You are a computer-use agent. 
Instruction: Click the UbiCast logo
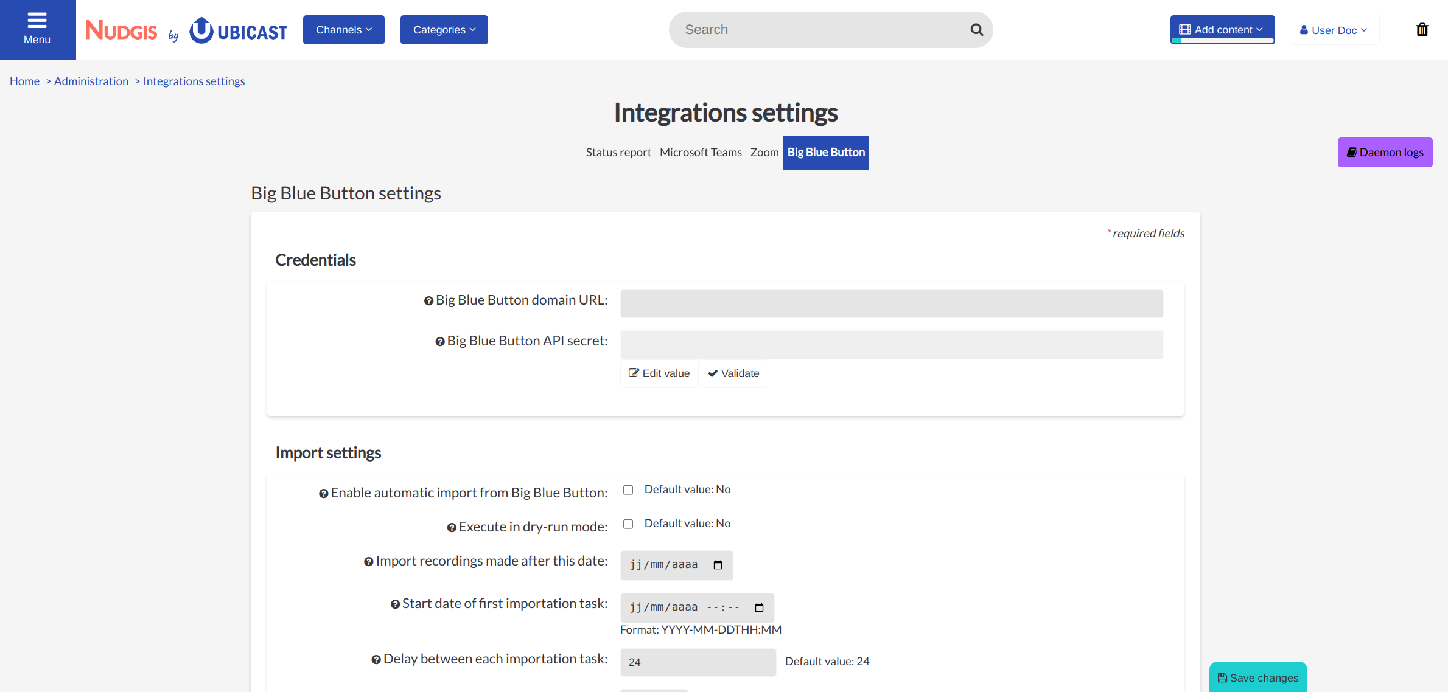point(238,30)
